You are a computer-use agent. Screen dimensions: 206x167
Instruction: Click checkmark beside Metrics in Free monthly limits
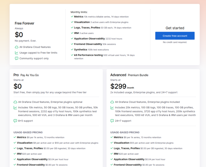point(72,17)
